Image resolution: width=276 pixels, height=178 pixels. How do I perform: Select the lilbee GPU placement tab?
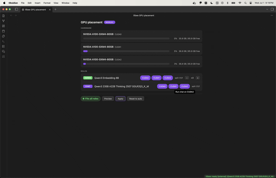pyautogui.click(x=35, y=9)
